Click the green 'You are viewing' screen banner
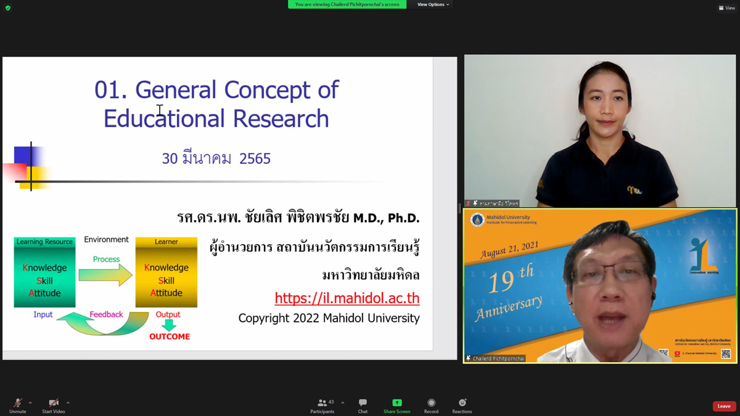The height and width of the screenshot is (416, 740). [347, 4]
